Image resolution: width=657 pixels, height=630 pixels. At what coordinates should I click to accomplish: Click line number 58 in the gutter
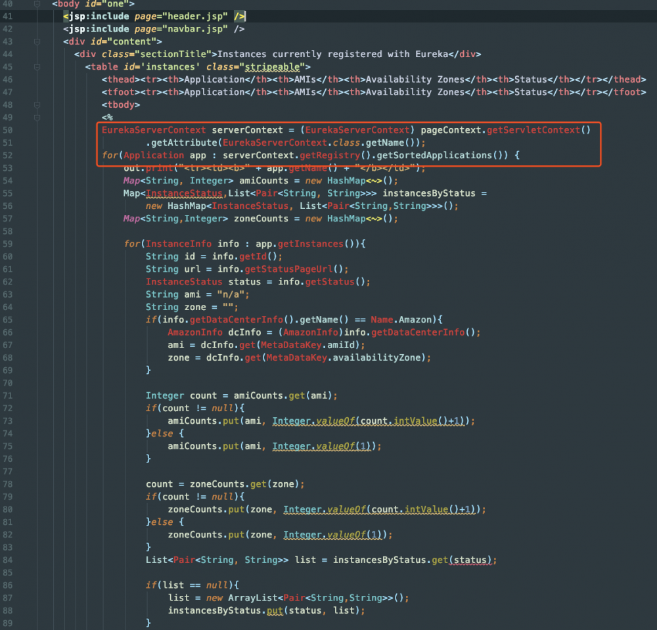pyautogui.click(x=8, y=231)
